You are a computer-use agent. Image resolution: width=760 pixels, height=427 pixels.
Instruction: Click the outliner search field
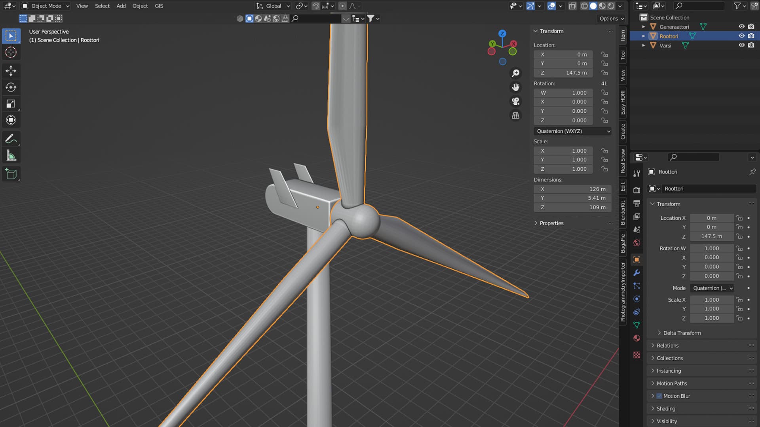point(699,6)
